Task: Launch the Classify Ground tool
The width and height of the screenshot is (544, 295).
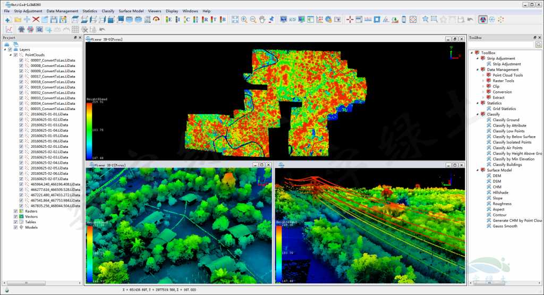Action: tap(506, 120)
